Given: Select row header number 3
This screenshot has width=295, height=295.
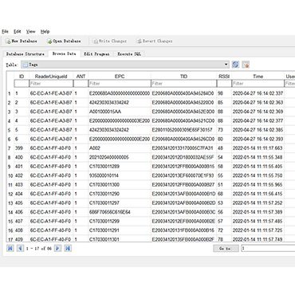Looking at the screenshot, I should coord(10,112).
